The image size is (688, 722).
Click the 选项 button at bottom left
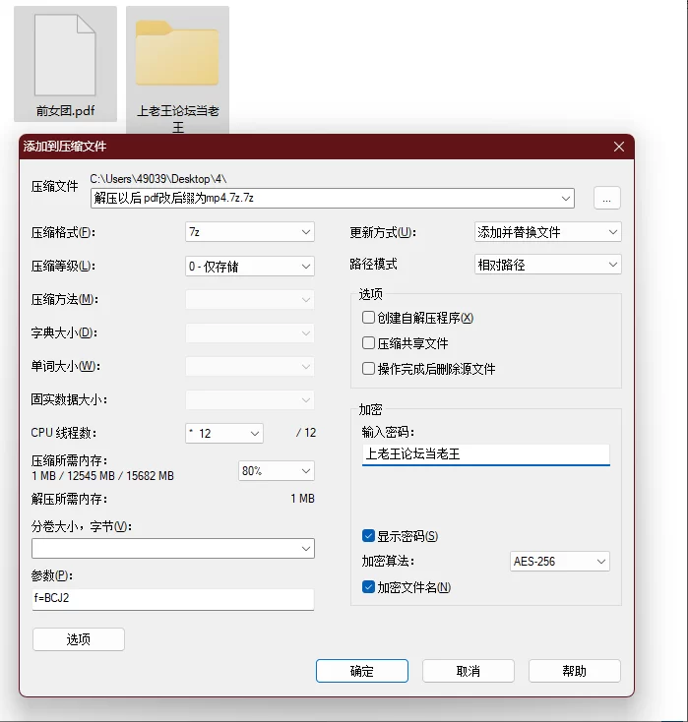point(79,639)
